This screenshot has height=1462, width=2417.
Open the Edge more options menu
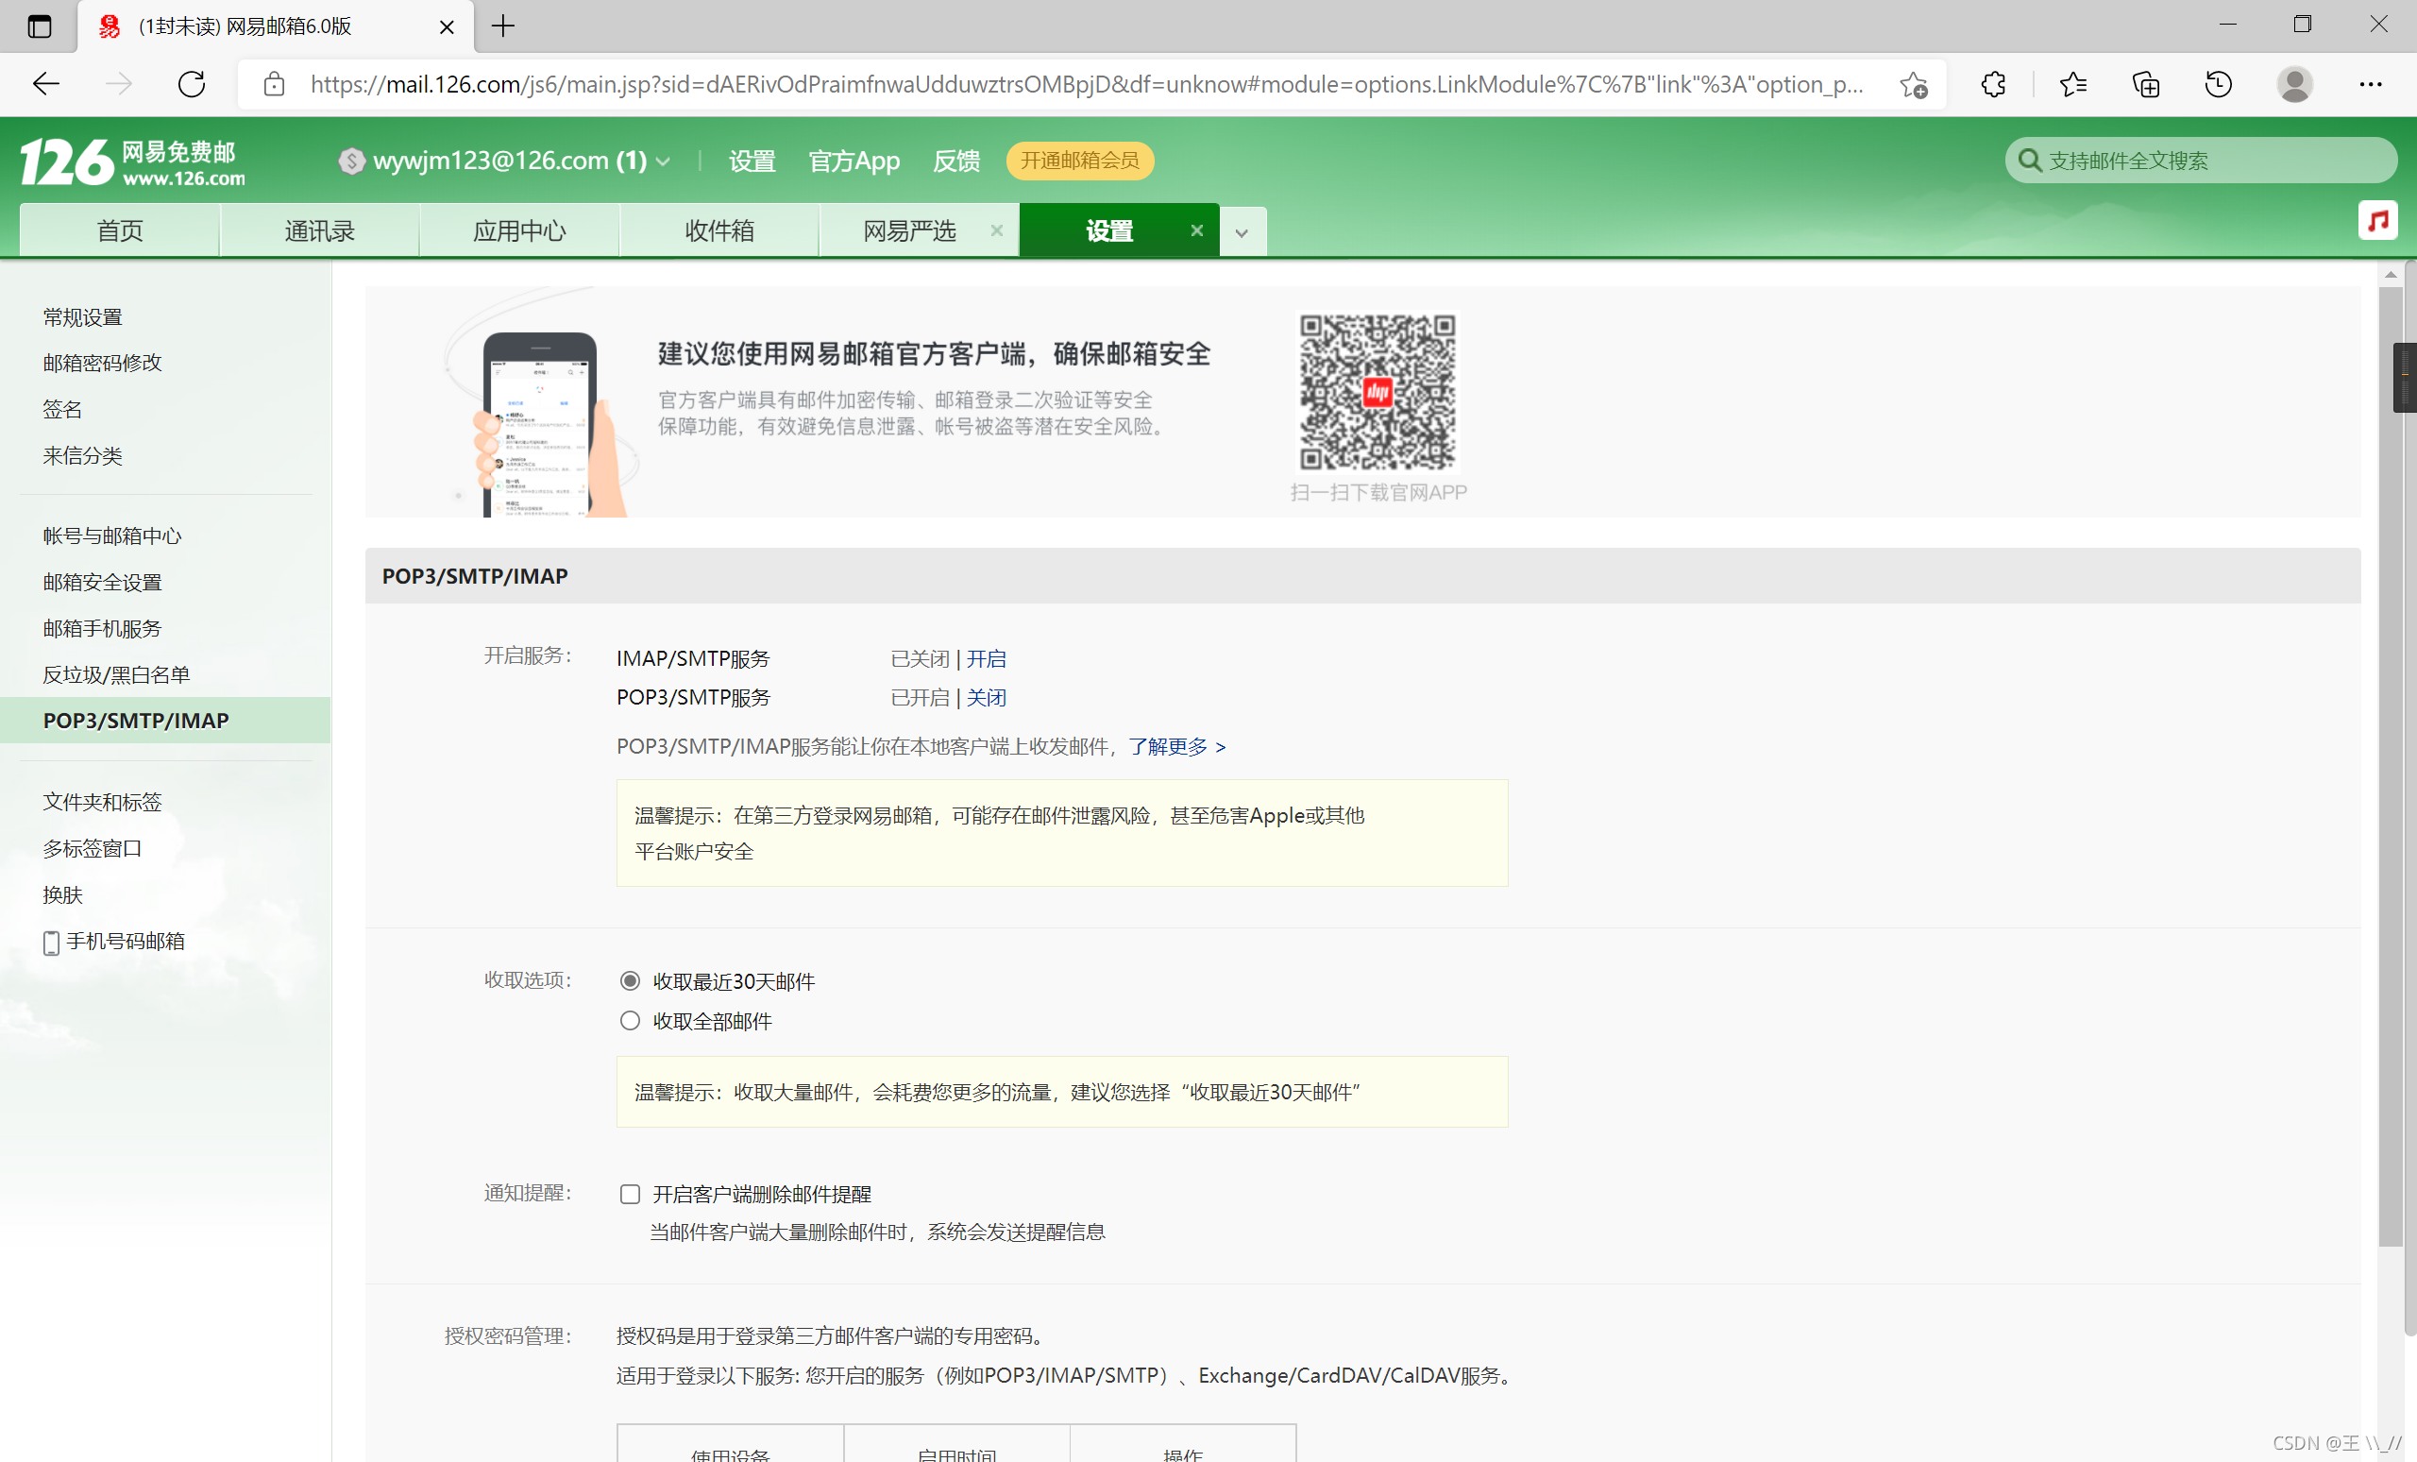2372,84
